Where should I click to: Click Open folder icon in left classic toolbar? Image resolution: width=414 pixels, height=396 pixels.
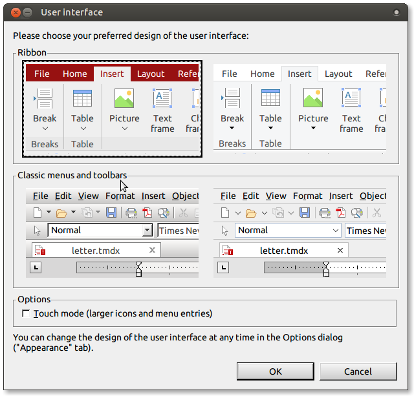pos(61,213)
